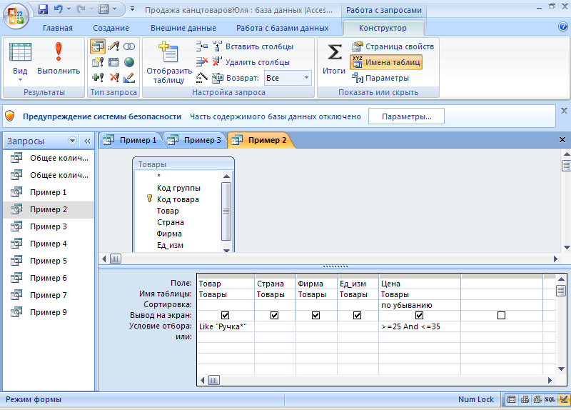The width and height of the screenshot is (571, 410).
Task: Choose the Pass-Through globe query icon
Action: pos(129,62)
